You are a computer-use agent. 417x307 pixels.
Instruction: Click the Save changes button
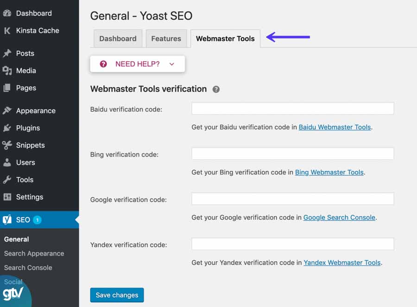(117, 295)
